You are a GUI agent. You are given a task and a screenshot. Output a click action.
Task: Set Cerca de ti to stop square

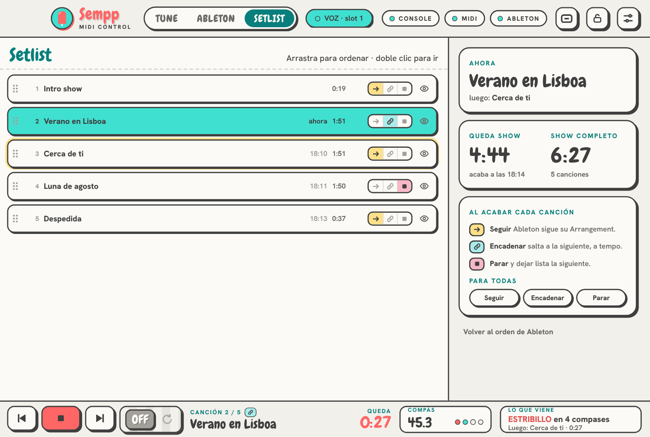(404, 154)
